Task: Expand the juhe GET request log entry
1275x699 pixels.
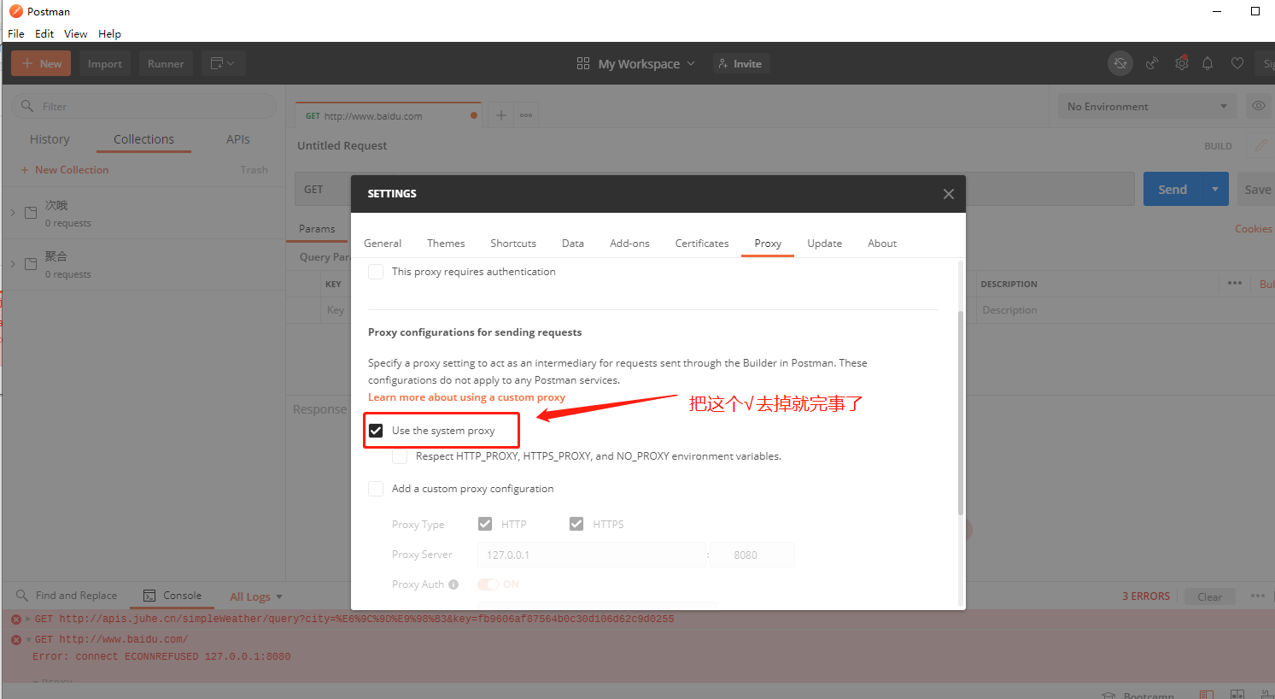Action: (27, 619)
